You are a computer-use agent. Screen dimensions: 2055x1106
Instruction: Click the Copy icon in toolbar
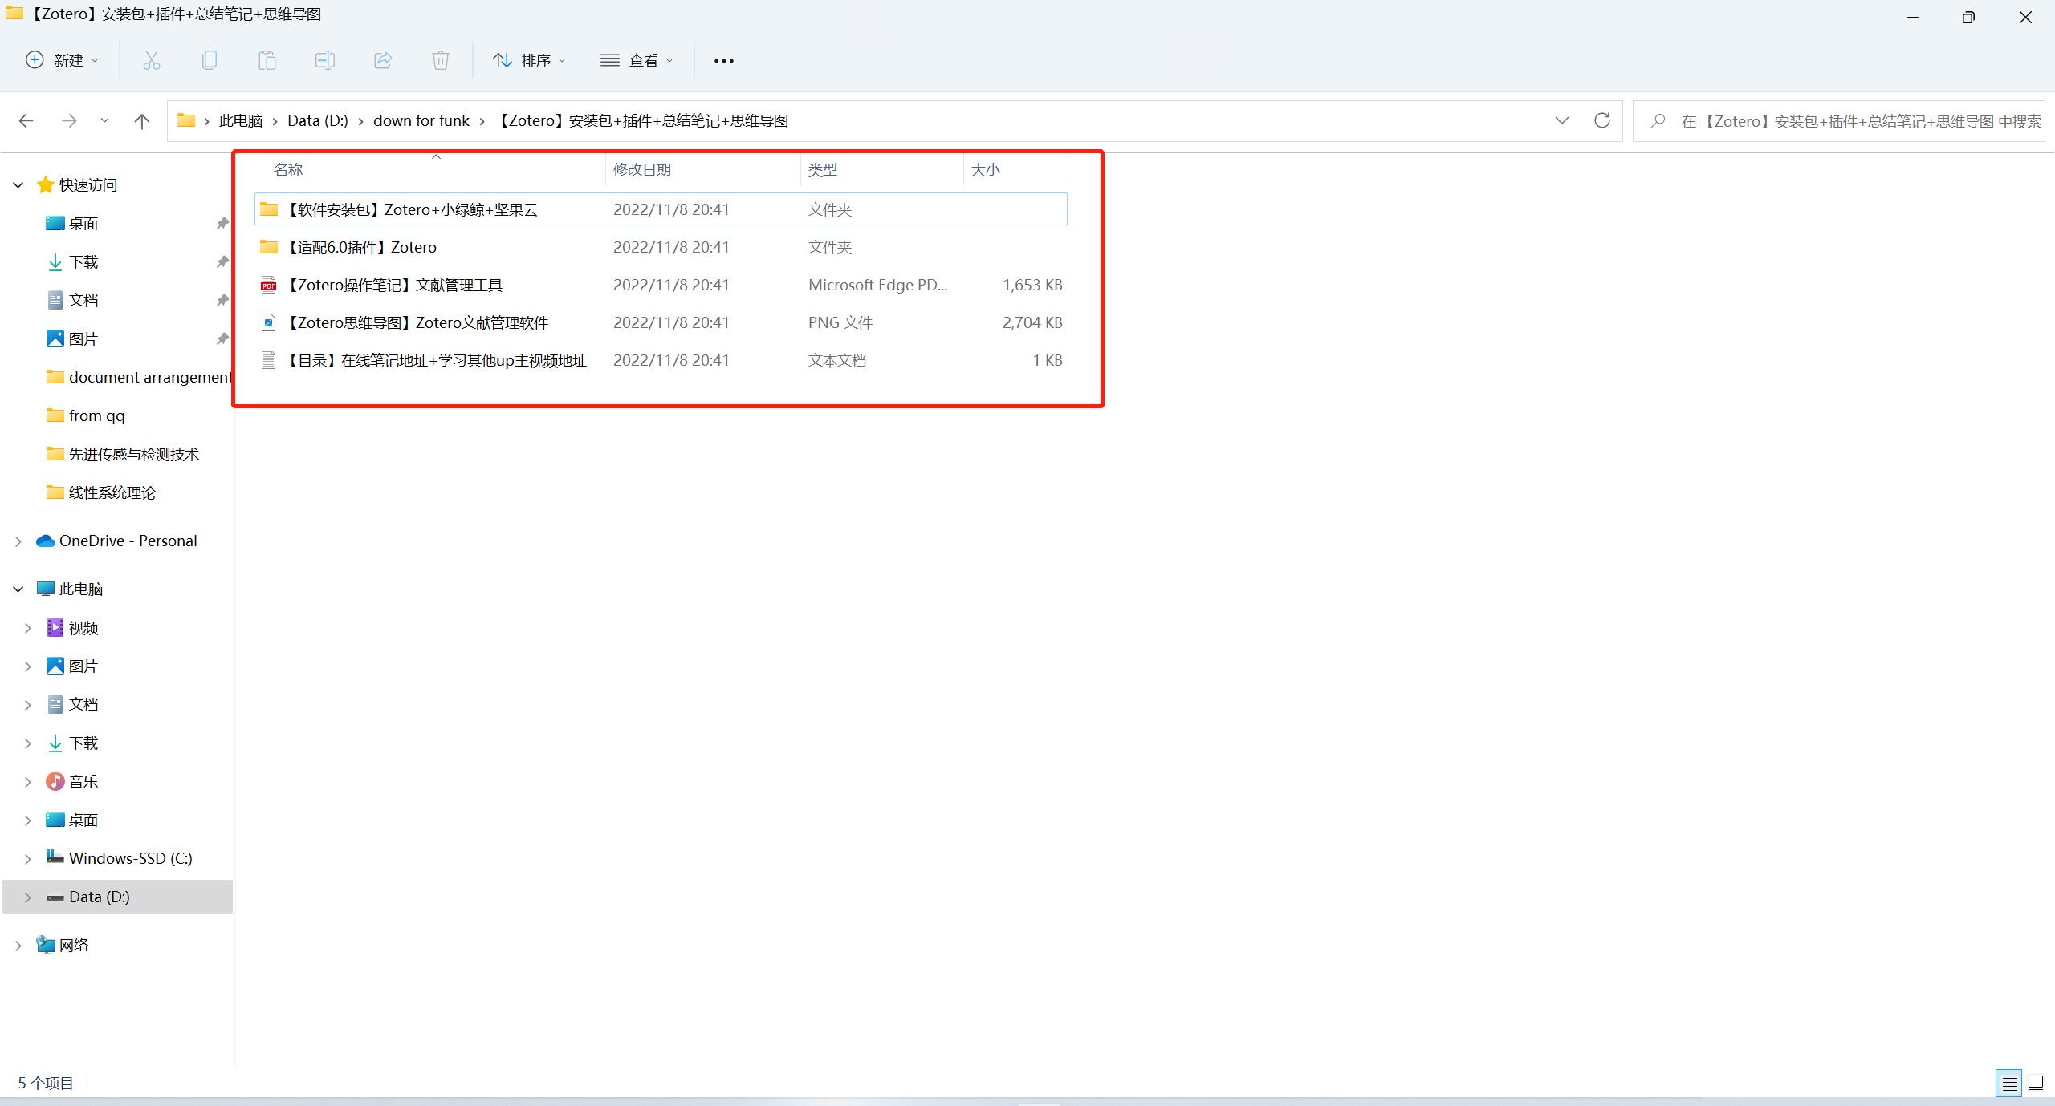point(210,60)
